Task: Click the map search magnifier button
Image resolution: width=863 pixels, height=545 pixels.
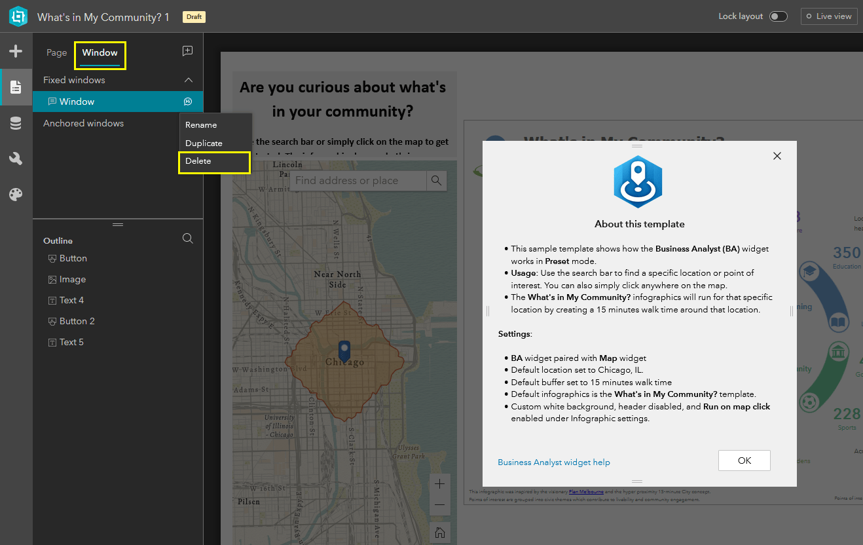Action: coord(436,181)
